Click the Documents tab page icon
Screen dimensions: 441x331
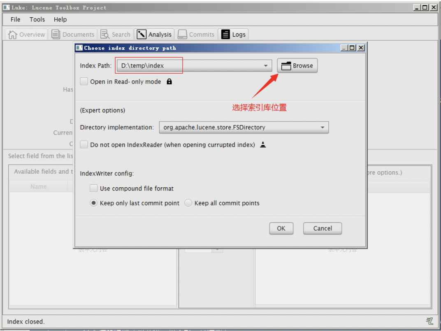point(56,35)
